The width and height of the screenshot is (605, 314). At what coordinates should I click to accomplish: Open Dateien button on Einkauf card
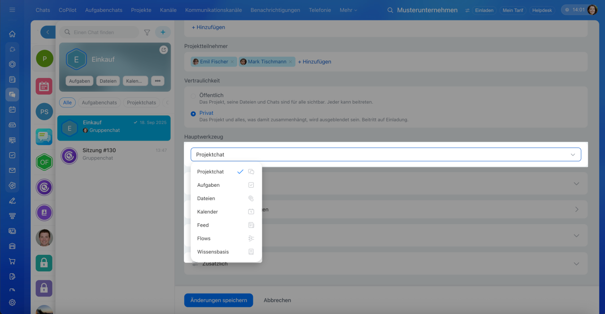click(108, 81)
